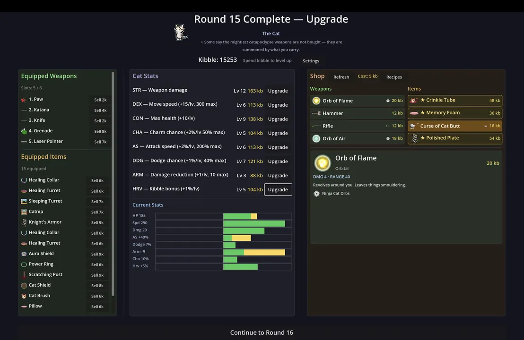Viewport: 524px width, 340px height.
Task: Click the Crinkle Tube item icon
Action: (414, 101)
